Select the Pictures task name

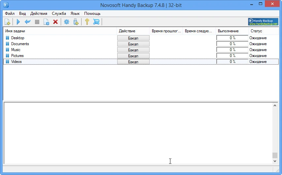tap(17, 56)
